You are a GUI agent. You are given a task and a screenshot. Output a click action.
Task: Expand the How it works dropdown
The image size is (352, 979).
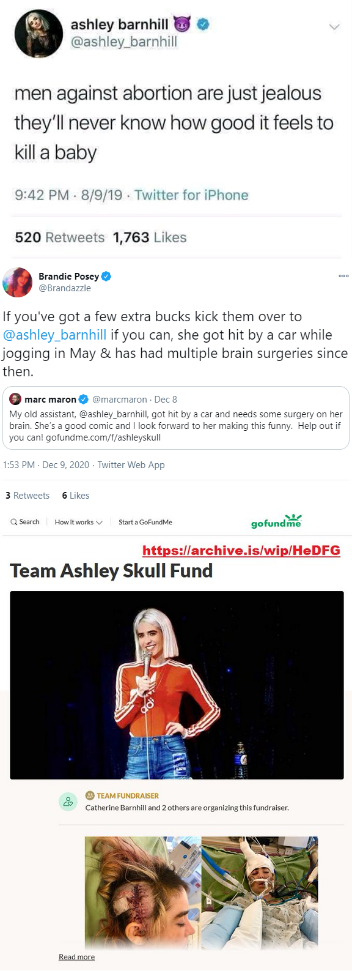coord(78,522)
